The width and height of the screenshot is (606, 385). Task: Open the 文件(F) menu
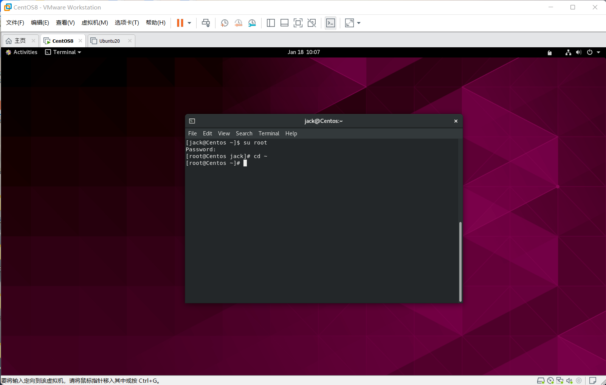click(15, 23)
